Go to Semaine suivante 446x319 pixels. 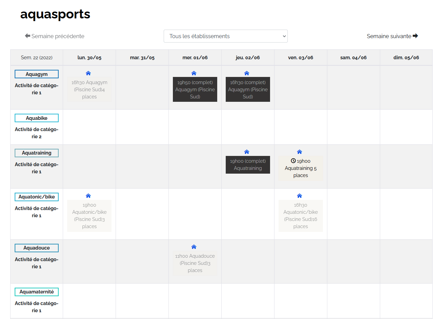coord(392,36)
